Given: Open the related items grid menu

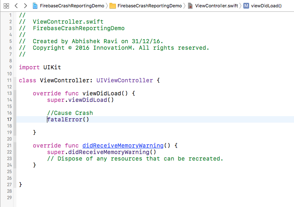Looking at the screenshot, I should click(6, 6).
